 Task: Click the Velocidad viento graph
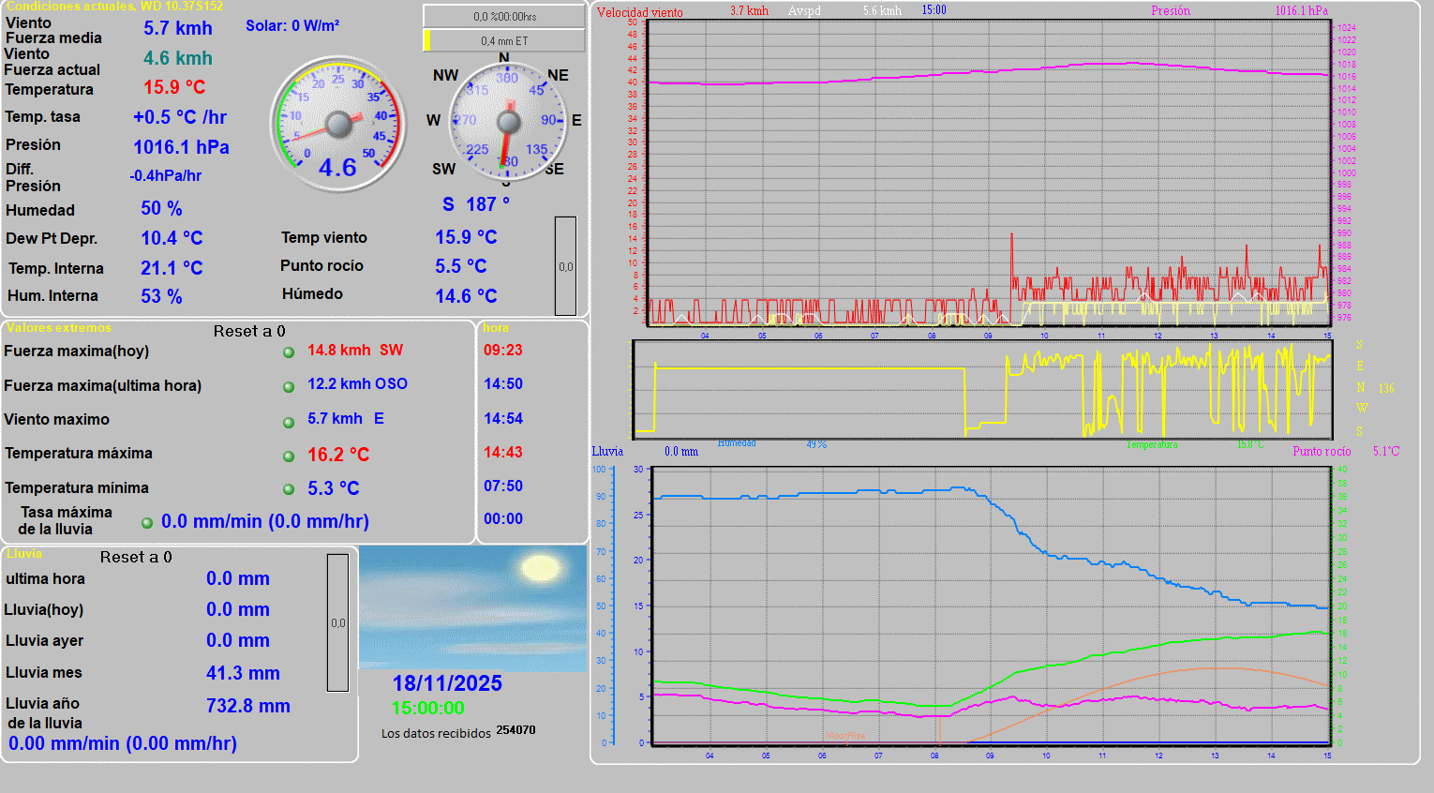click(x=988, y=173)
